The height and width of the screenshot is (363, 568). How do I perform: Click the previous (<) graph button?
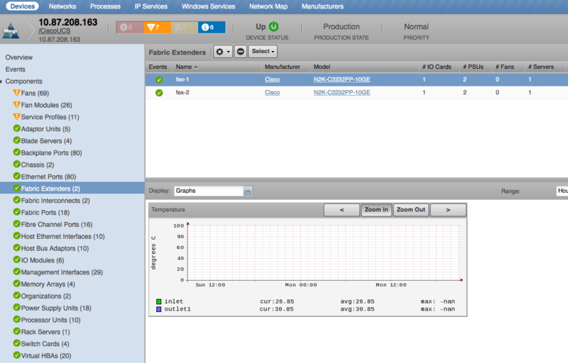click(x=342, y=210)
